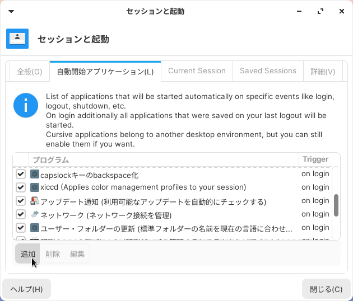This screenshot has width=353, height=301.
Task: Disable xiccd autostart checkbox
Action: click(x=21, y=187)
